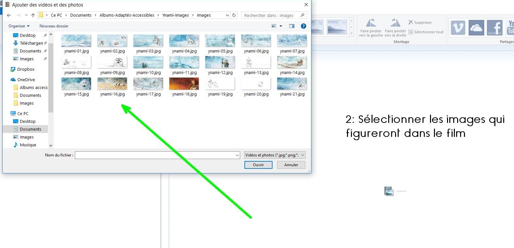Share to YouTube icon
The height and width of the screenshot is (248, 514).
click(510, 28)
